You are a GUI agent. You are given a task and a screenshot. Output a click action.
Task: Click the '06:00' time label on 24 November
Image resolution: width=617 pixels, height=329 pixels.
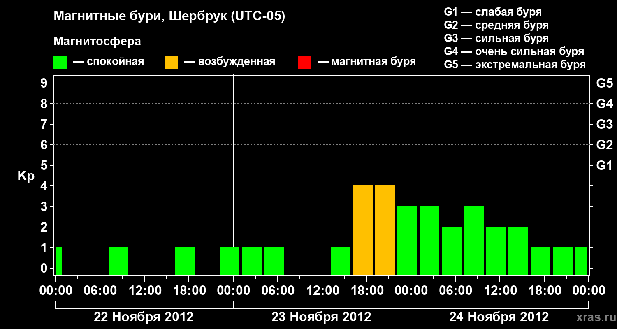[455, 290]
